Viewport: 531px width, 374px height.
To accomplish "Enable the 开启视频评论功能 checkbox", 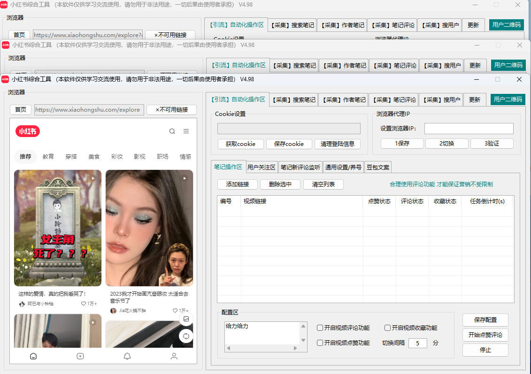I will (320, 328).
